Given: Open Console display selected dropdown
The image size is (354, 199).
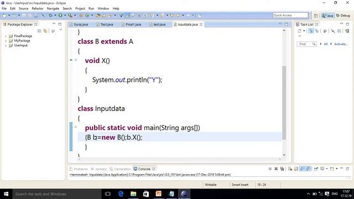Looking at the screenshot, I should tap(327, 169).
